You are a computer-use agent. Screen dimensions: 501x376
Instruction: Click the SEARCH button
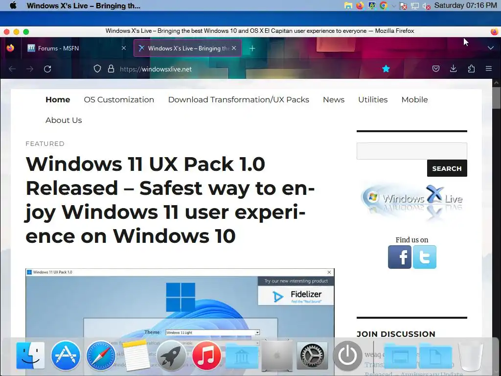447,168
